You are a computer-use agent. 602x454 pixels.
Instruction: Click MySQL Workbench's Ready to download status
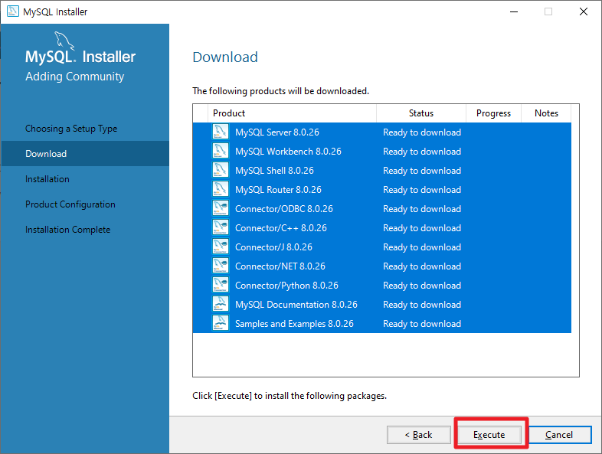pos(422,152)
